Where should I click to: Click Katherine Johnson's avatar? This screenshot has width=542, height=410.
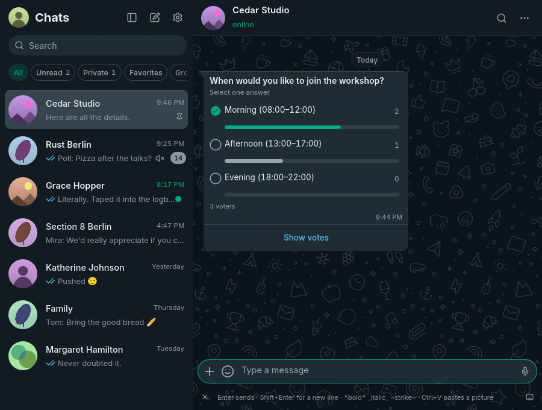[x=23, y=274]
